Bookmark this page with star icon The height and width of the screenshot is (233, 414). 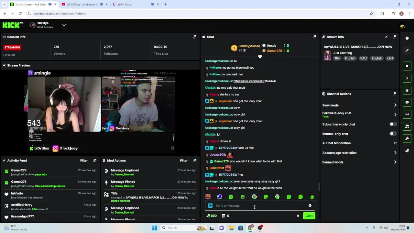point(371,14)
